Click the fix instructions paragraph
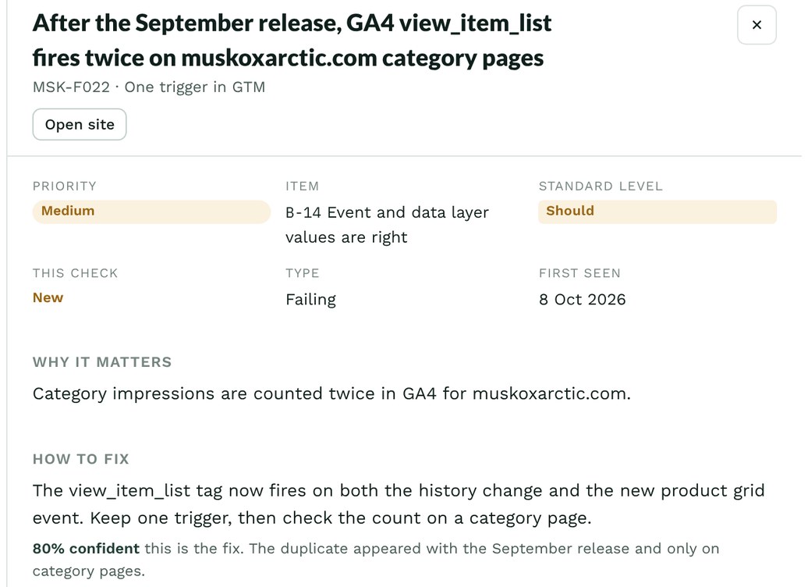Screen dimensions: 808x587 click(x=399, y=504)
